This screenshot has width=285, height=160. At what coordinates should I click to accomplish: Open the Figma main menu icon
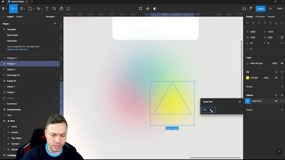click(x=3, y=9)
